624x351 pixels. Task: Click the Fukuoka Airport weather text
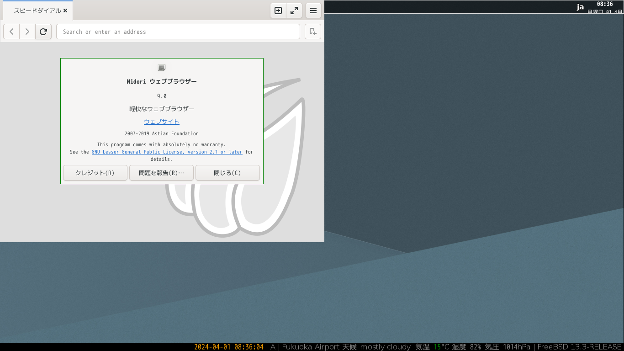[x=346, y=347]
